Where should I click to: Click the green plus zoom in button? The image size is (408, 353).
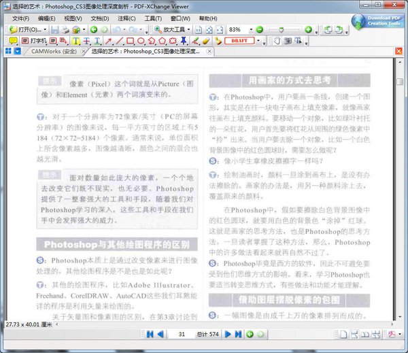pyautogui.click(x=308, y=29)
